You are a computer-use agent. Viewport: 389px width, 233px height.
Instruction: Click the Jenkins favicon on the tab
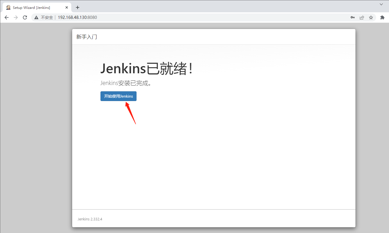tap(8, 7)
